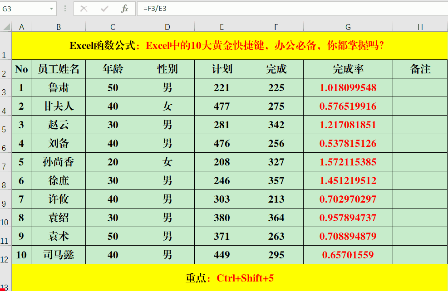Select completed value 342 for 赵云
448x291 pixels.
[276, 125]
